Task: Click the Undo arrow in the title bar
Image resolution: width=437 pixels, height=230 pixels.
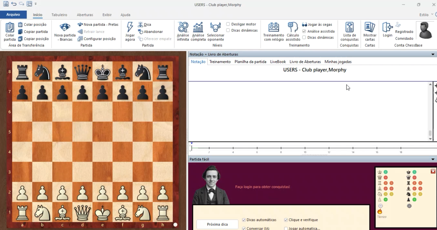Action: point(14,4)
